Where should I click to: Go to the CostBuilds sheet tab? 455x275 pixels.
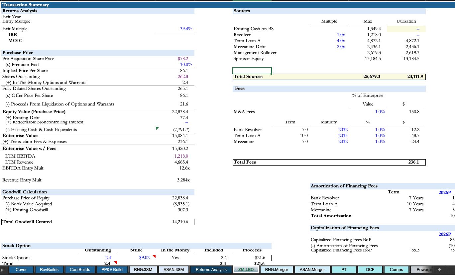pyautogui.click(x=80, y=270)
